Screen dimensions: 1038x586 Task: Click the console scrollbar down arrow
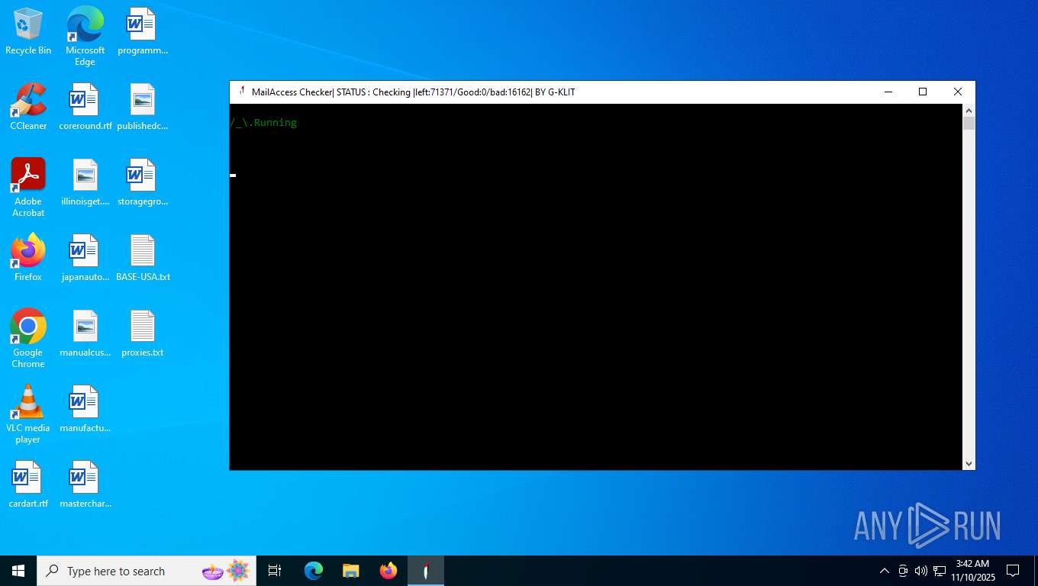click(969, 463)
